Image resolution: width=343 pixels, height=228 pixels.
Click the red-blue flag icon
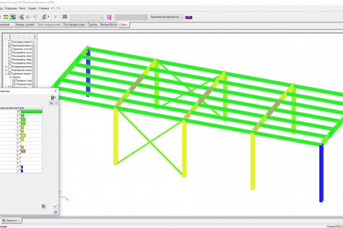pyautogui.click(x=189, y=17)
